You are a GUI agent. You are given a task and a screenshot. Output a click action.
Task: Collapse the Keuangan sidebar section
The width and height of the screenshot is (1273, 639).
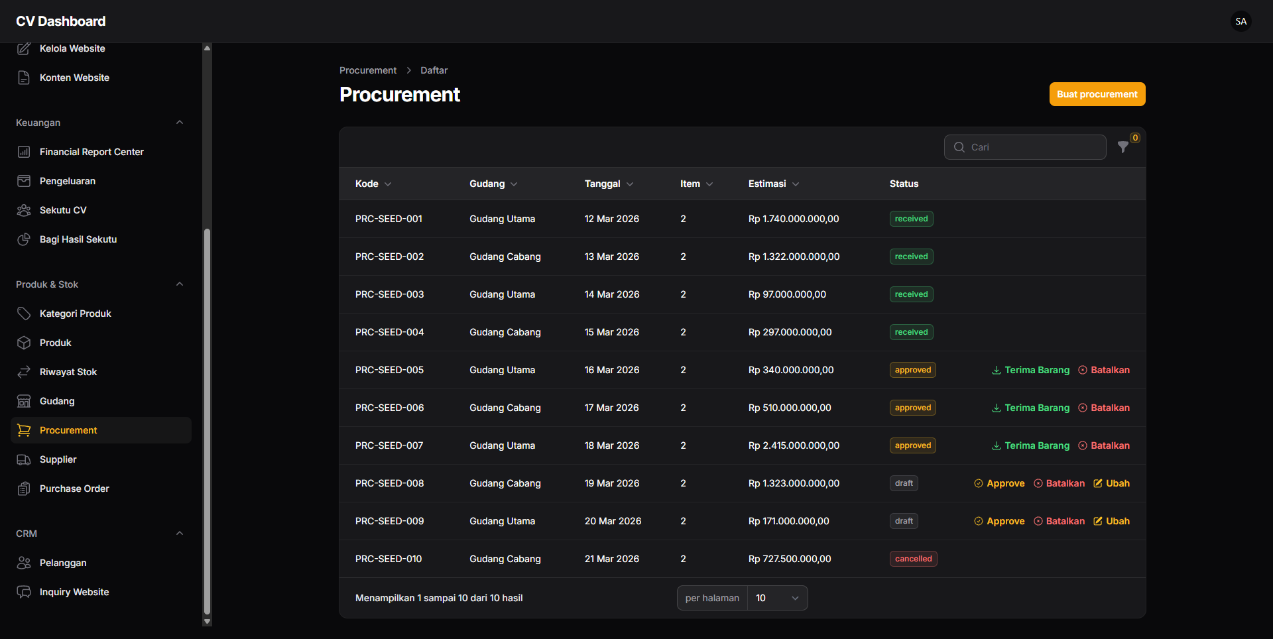pos(180,122)
